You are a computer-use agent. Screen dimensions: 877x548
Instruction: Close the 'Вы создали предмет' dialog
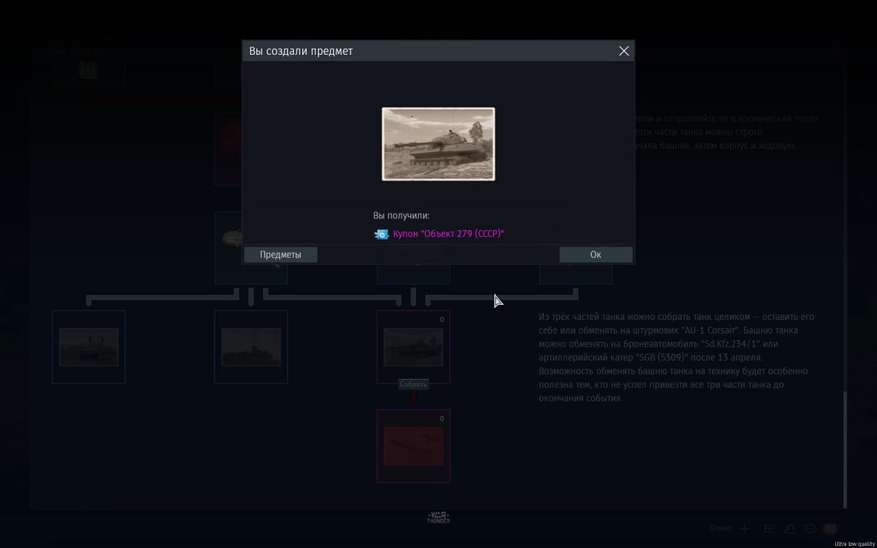623,51
